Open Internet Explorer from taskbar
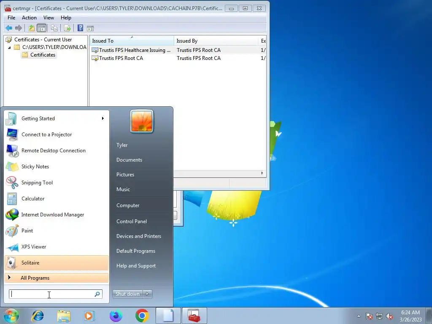The image size is (432, 324). click(x=38, y=316)
